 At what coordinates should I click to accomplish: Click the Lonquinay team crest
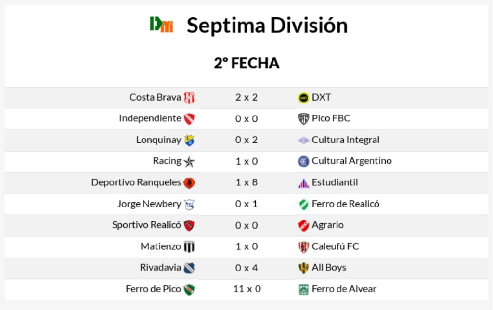coord(189,141)
